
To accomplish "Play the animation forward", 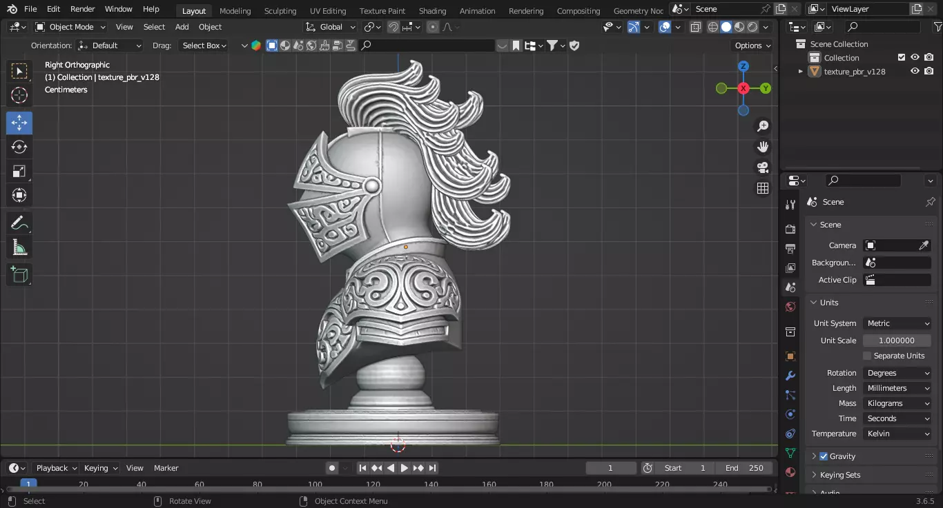I will (x=405, y=468).
